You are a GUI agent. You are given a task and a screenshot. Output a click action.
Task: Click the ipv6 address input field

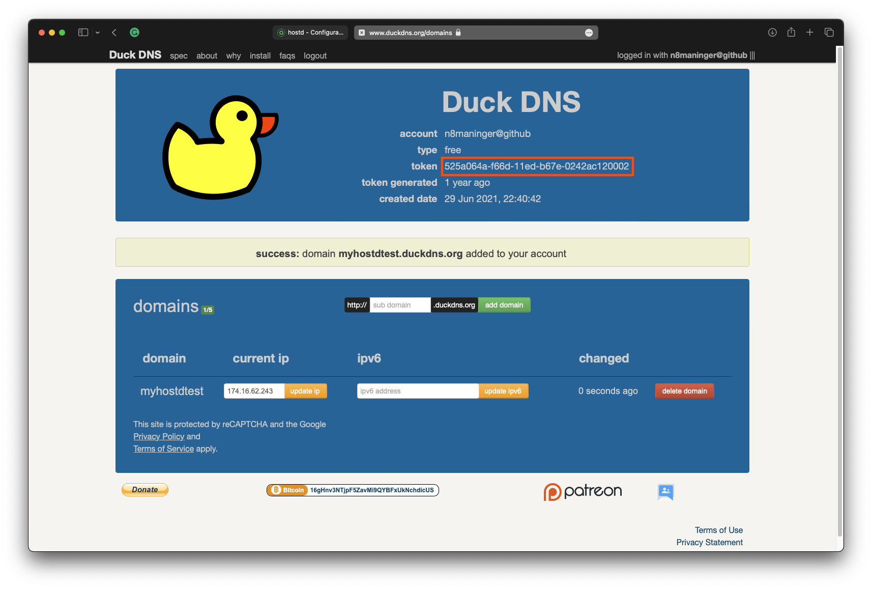pos(417,391)
